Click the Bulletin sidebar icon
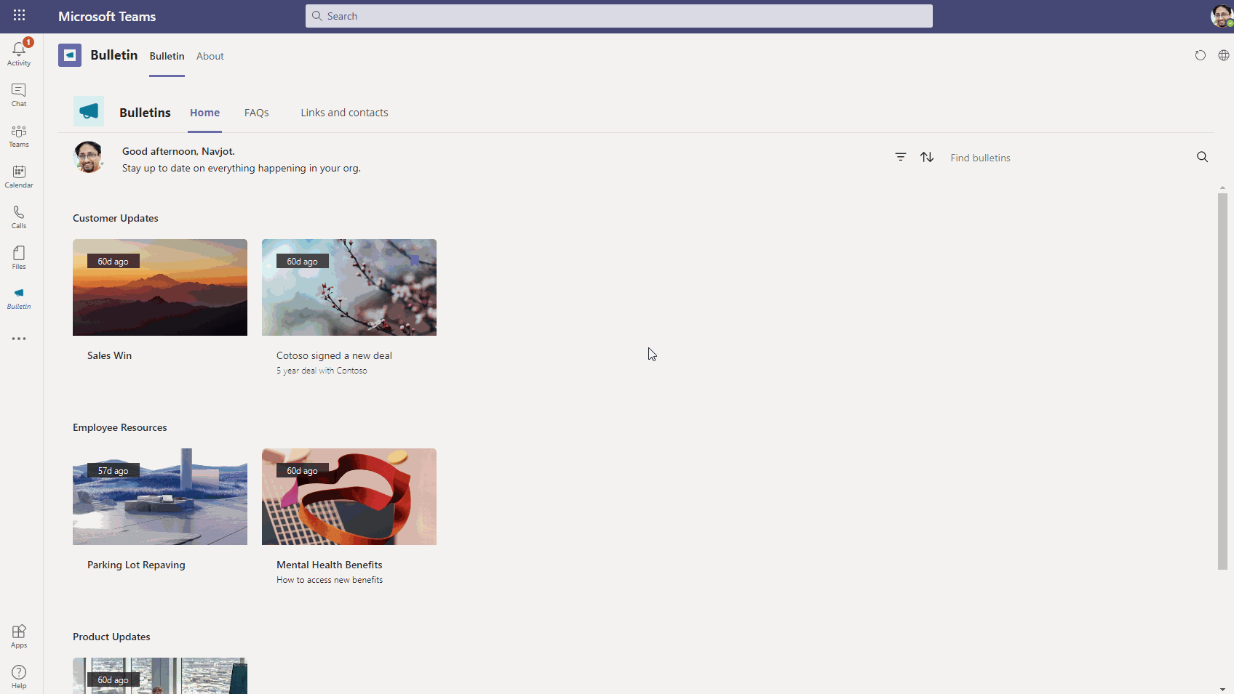1234x694 pixels. (x=18, y=298)
